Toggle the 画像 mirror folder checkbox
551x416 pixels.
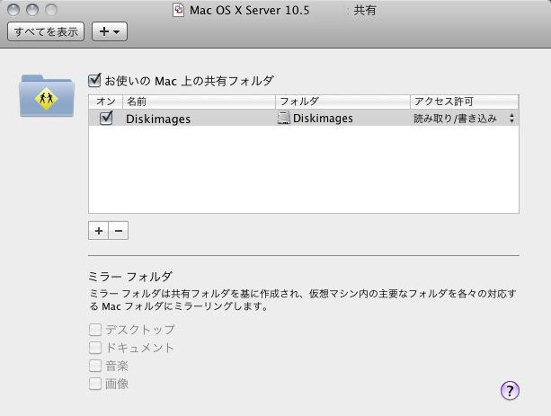[x=95, y=384]
